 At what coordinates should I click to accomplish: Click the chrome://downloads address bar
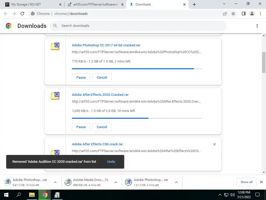tap(125, 14)
